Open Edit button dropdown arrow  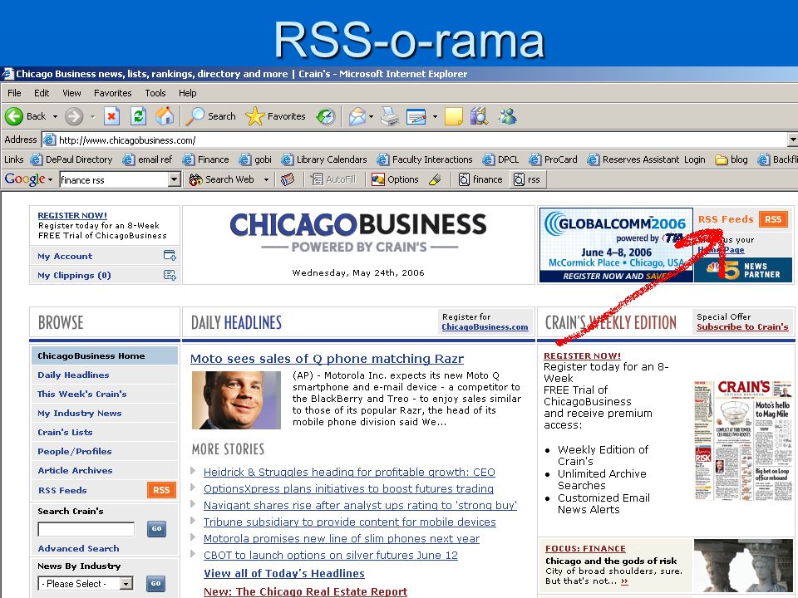coord(435,117)
